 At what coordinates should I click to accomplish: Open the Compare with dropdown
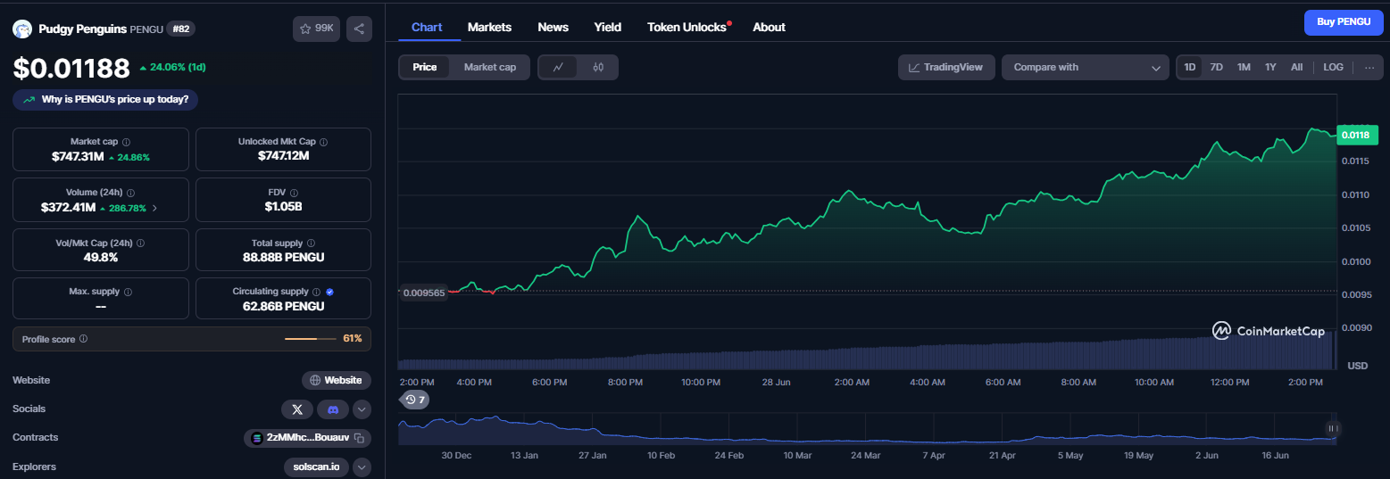(1086, 67)
